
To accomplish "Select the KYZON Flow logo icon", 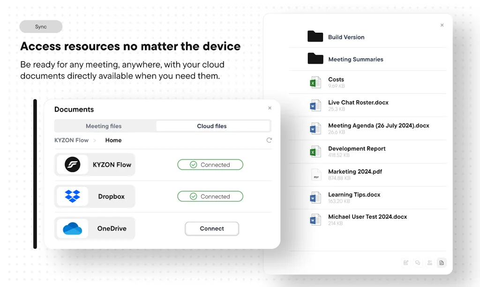I will (72, 164).
